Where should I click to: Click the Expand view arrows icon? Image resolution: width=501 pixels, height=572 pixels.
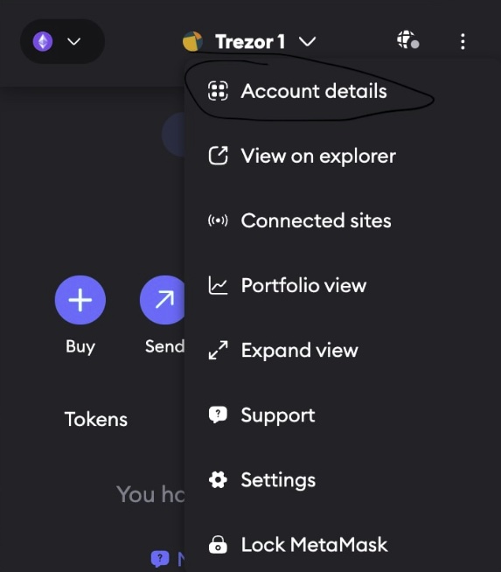pos(218,350)
